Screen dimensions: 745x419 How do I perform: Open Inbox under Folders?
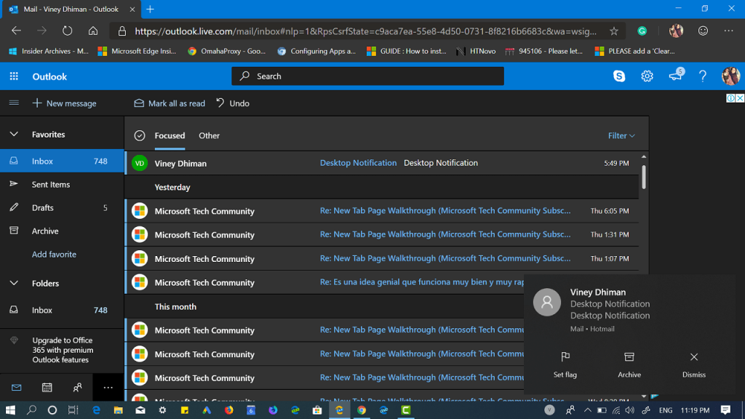pyautogui.click(x=62, y=310)
